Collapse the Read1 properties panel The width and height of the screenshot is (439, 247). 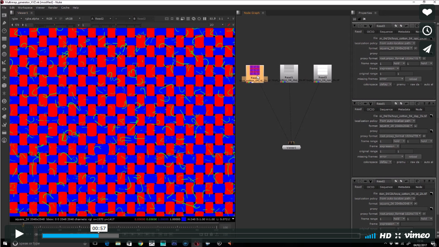click(355, 103)
